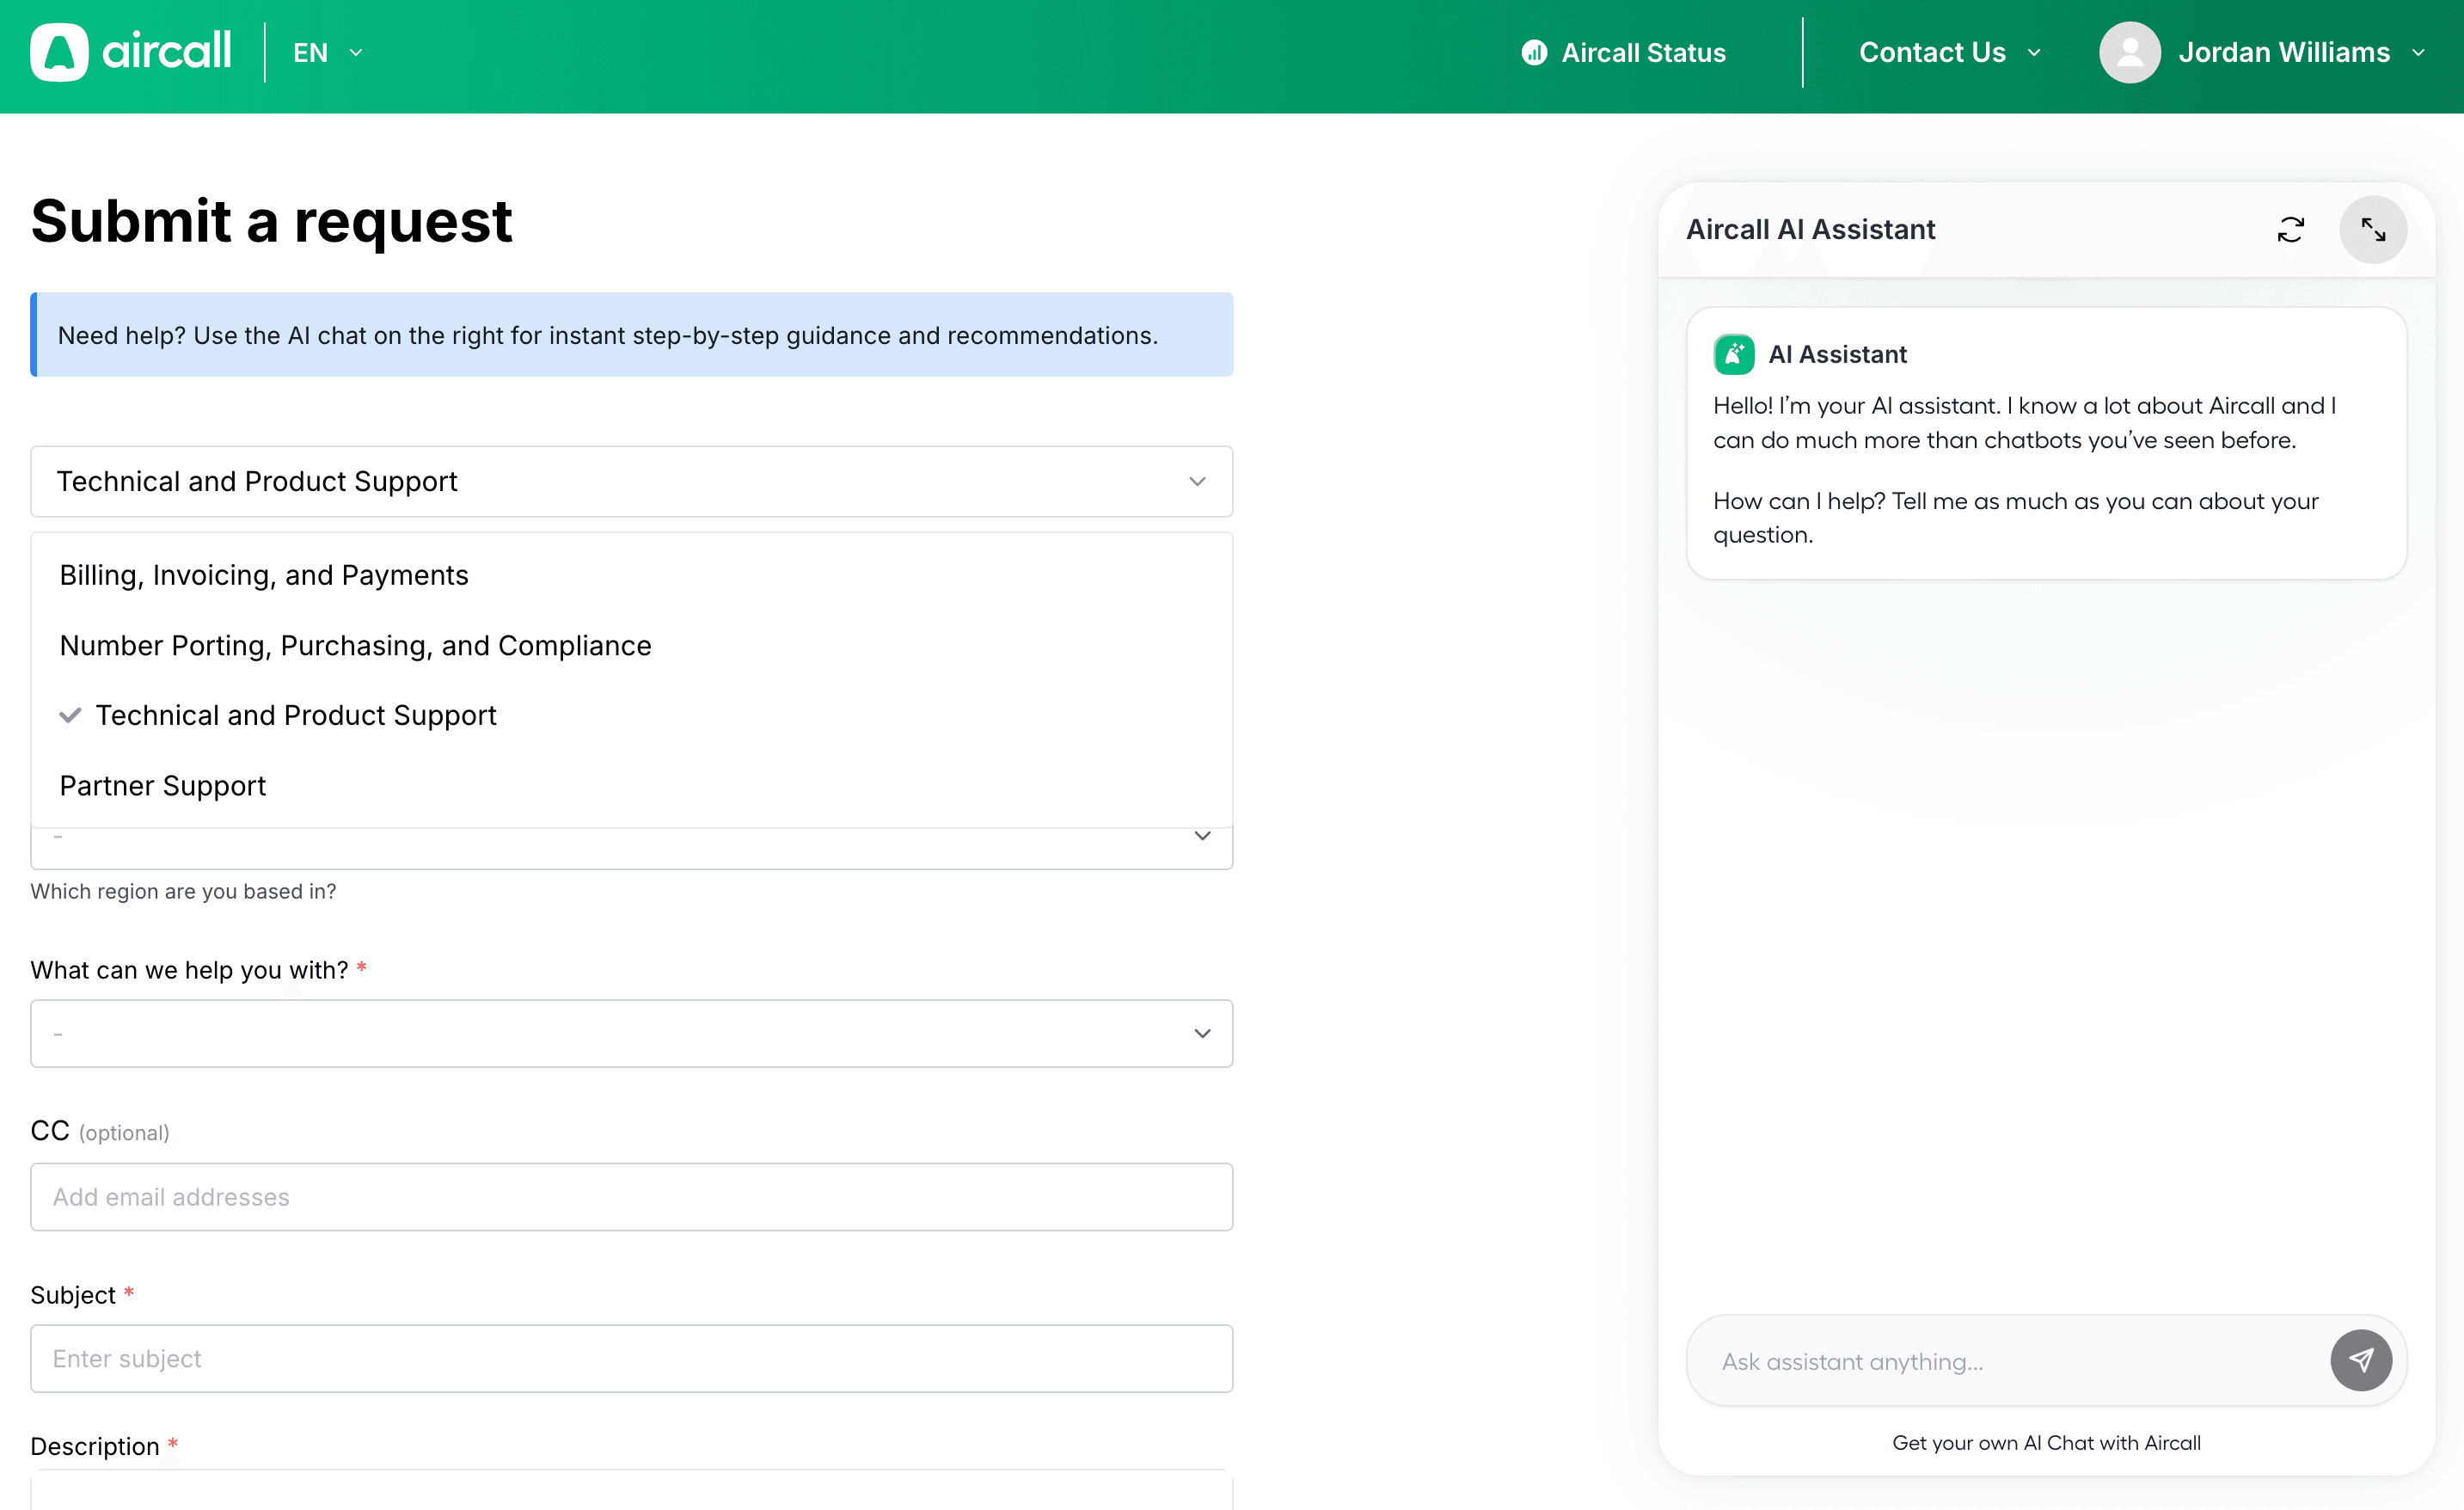Click Jordan Williams profile avatar

[2129, 52]
